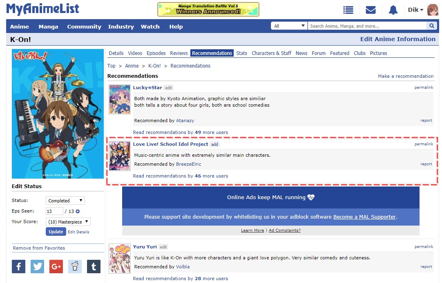Viewport: 442px width, 283px height.
Task: Focus the Search Anime, Manga field
Action: (367, 26)
